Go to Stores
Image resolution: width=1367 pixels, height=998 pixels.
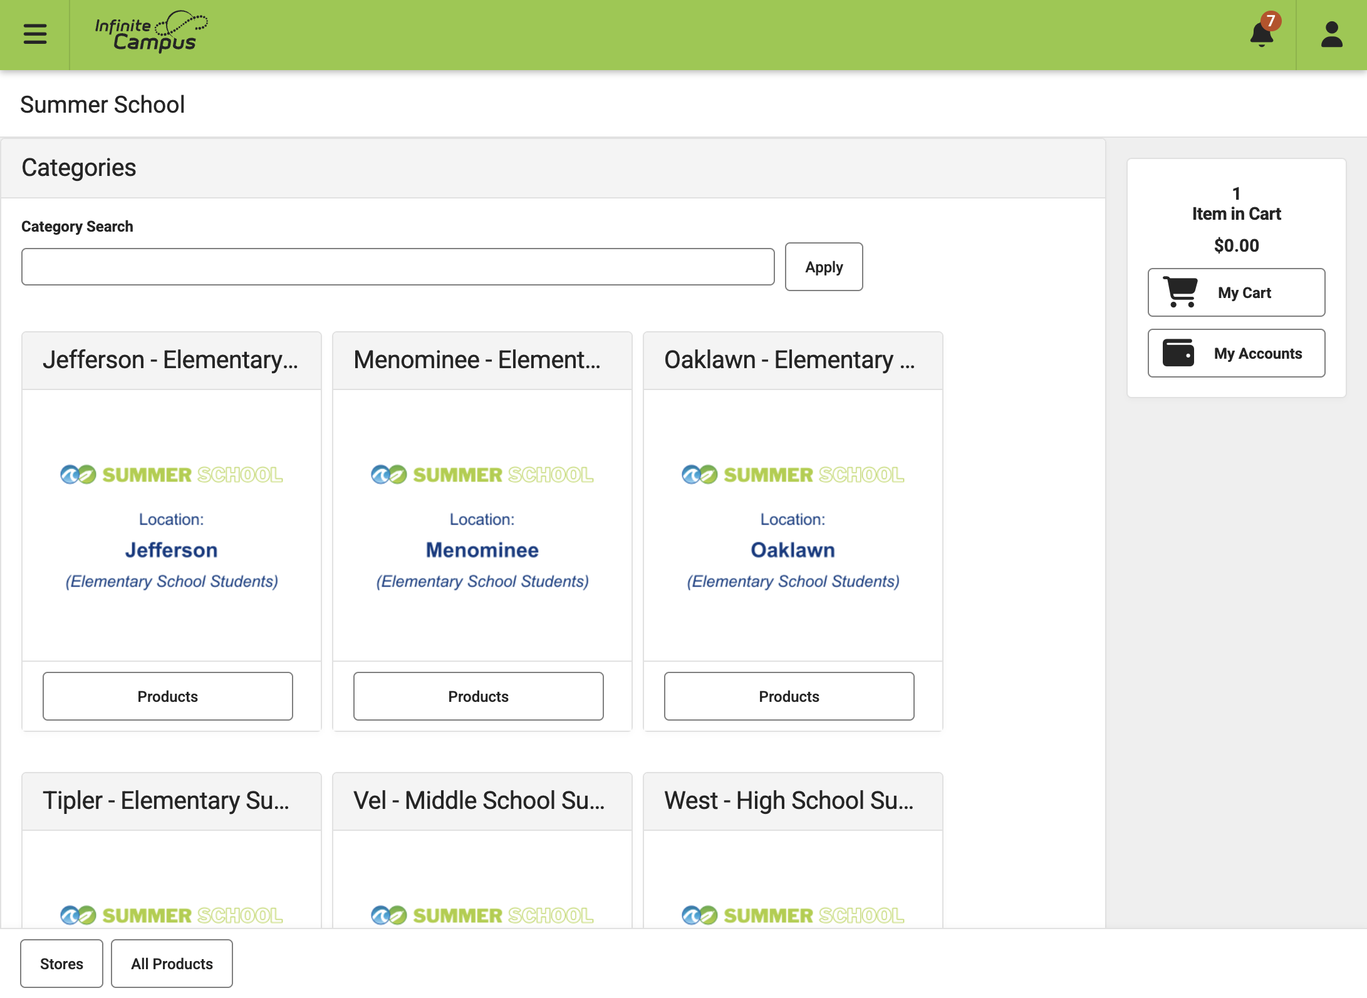coord(61,964)
